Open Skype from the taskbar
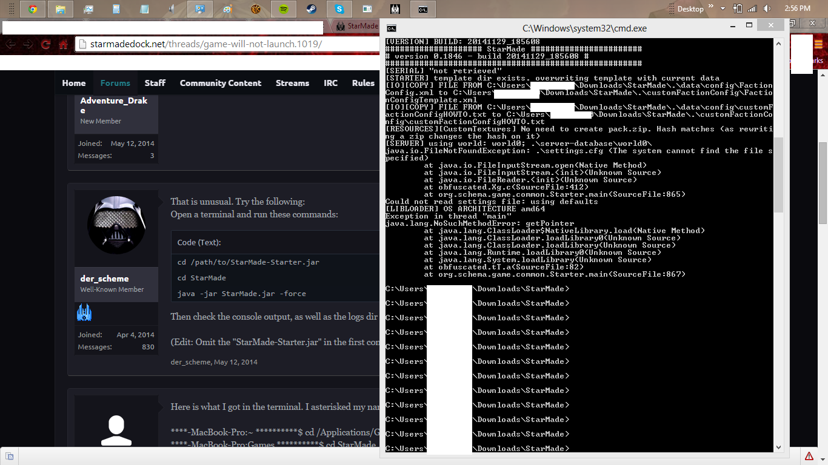Image resolution: width=828 pixels, height=465 pixels. pyautogui.click(x=339, y=9)
